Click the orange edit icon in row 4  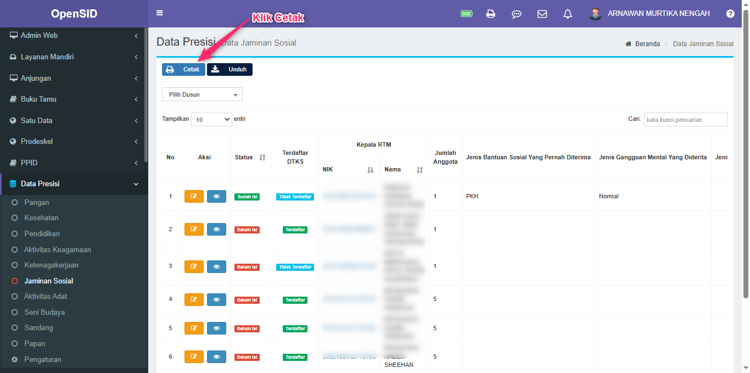point(194,299)
